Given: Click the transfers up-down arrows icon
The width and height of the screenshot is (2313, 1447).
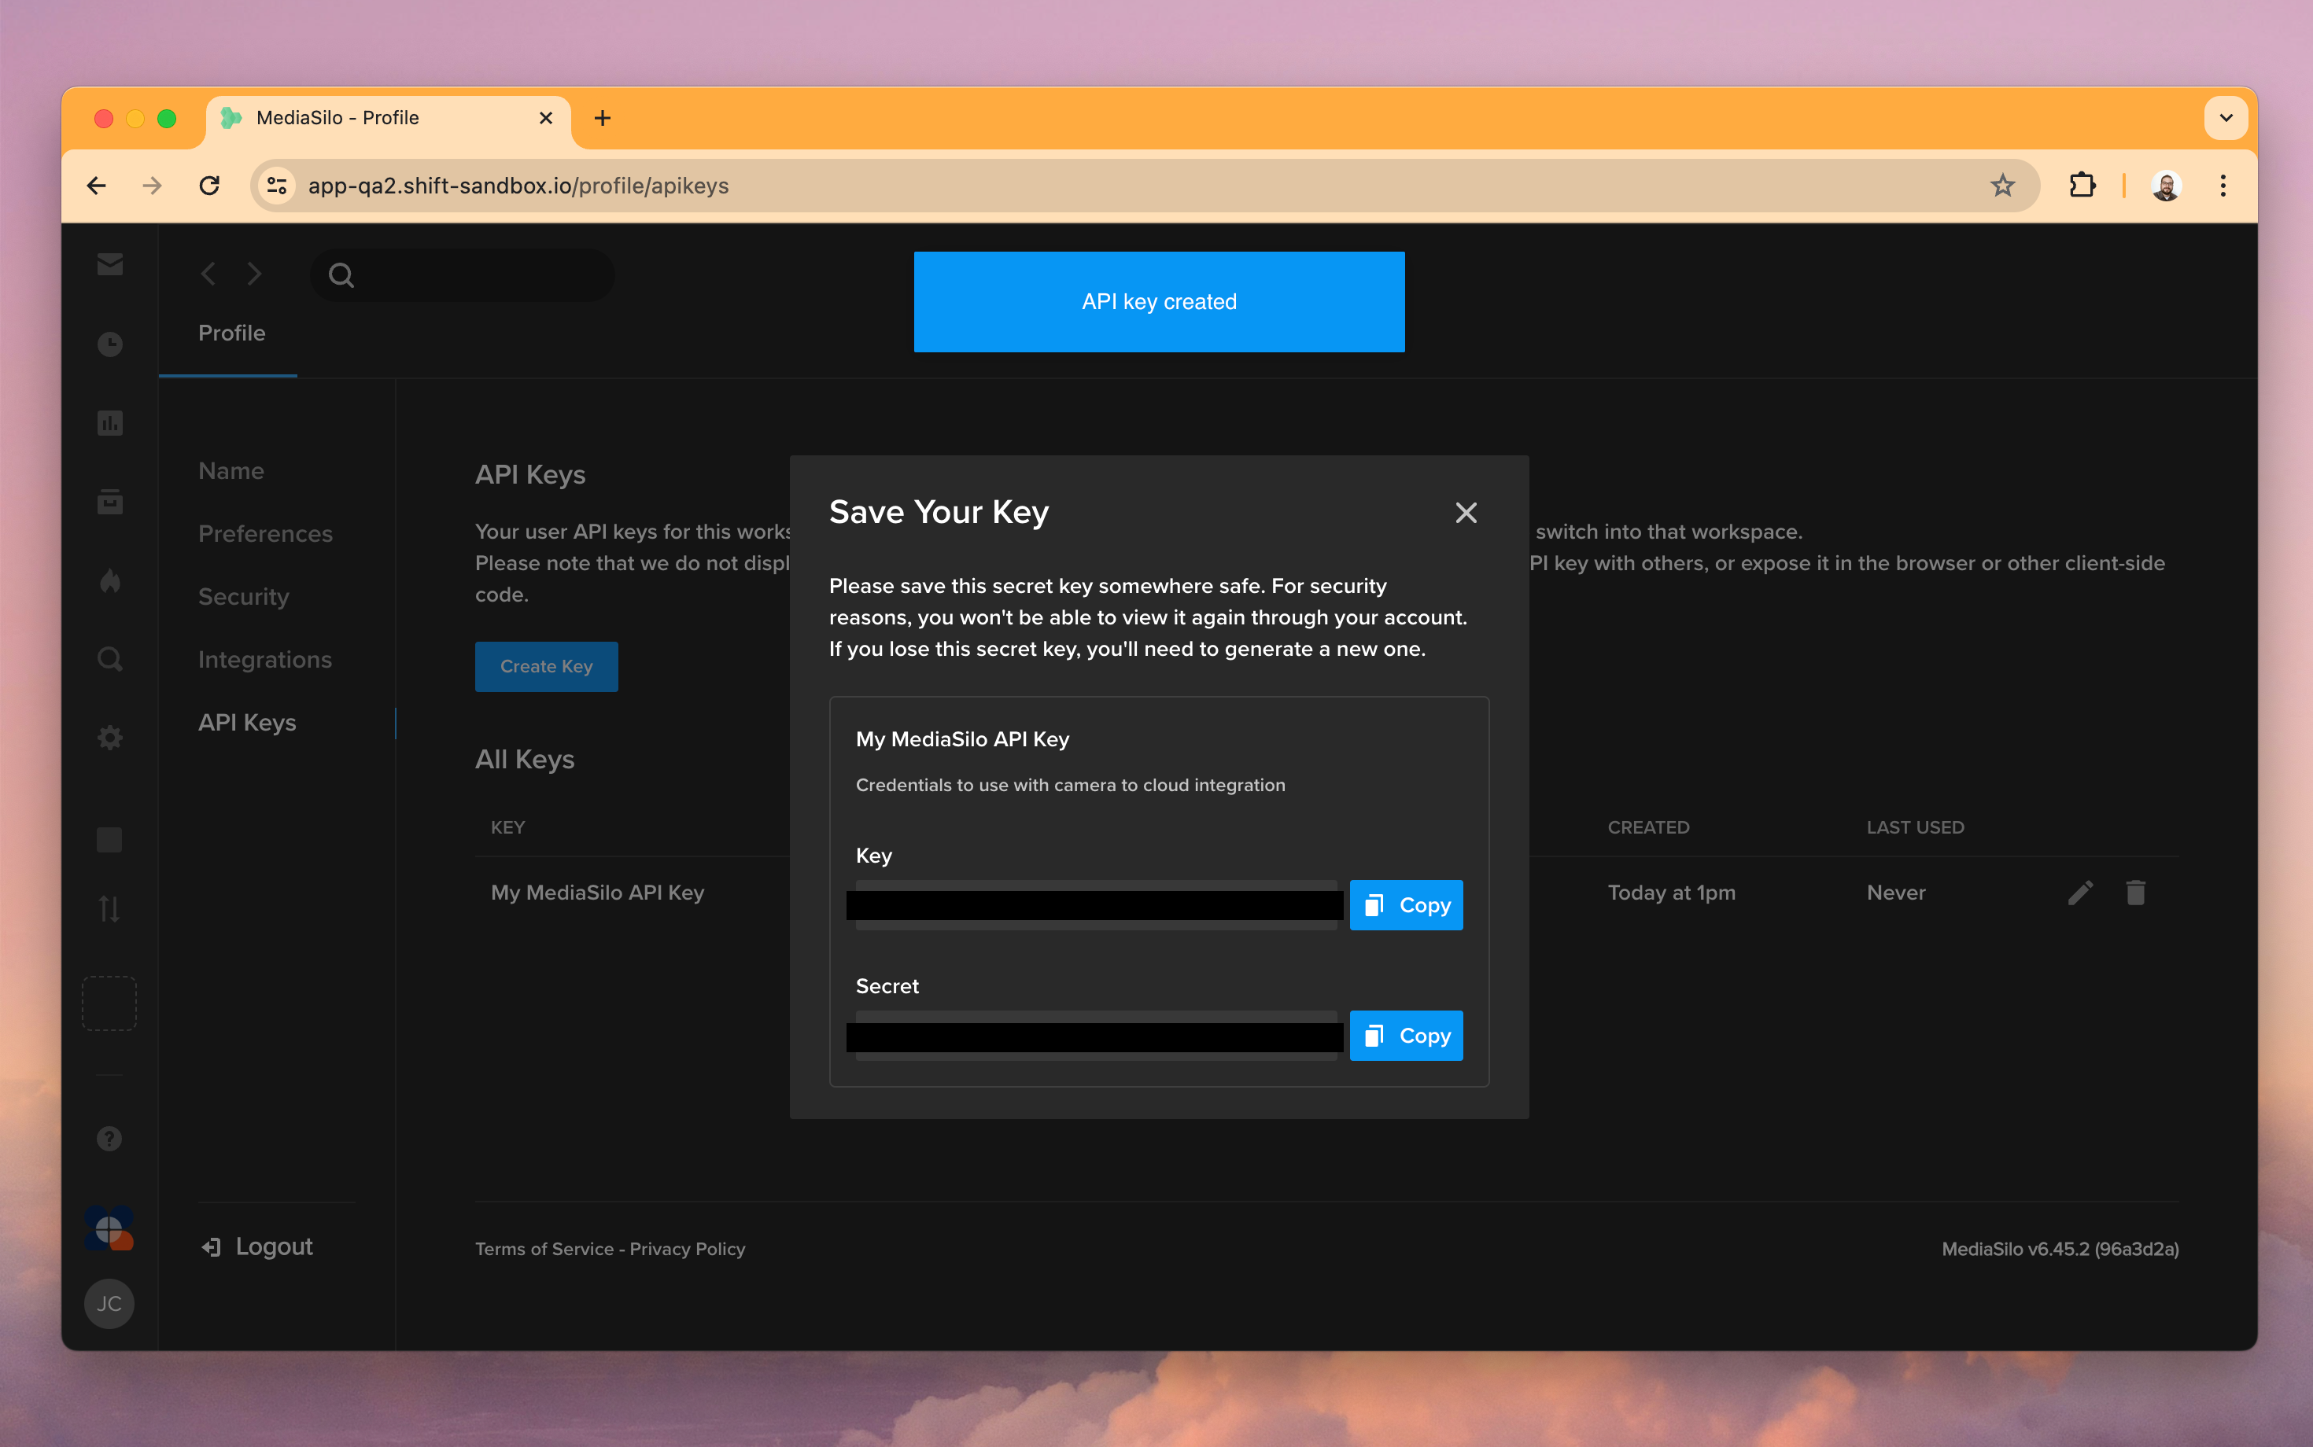Looking at the screenshot, I should [x=109, y=909].
